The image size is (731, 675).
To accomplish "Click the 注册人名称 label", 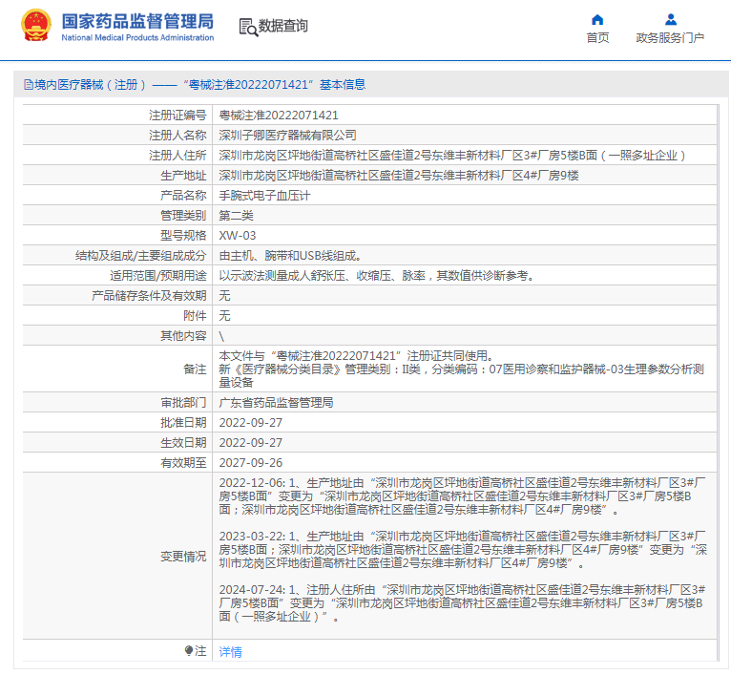I will (x=178, y=136).
